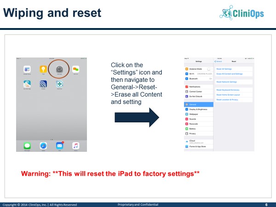Open Messages in the iPad dock
276x207 pixels.
[27, 146]
